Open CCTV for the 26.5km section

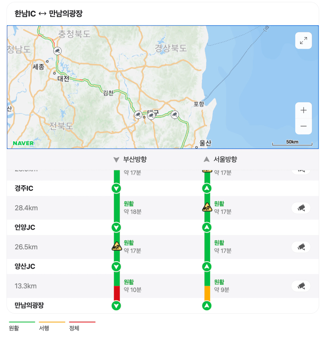click(x=301, y=247)
